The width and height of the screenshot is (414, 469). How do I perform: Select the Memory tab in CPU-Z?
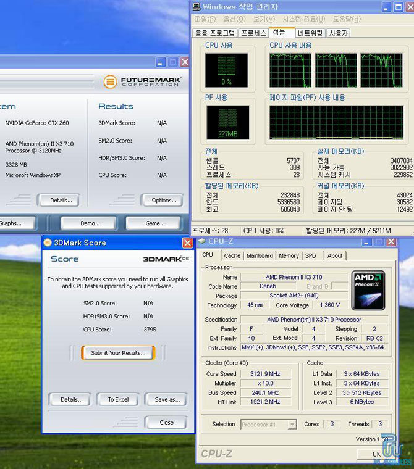coord(289,255)
